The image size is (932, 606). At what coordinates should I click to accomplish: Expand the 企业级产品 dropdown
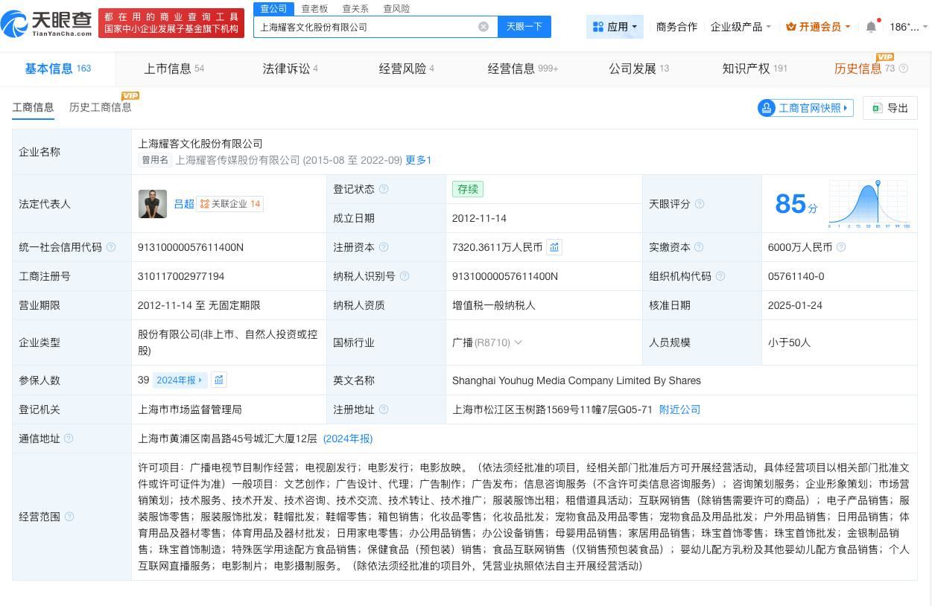[x=740, y=27]
